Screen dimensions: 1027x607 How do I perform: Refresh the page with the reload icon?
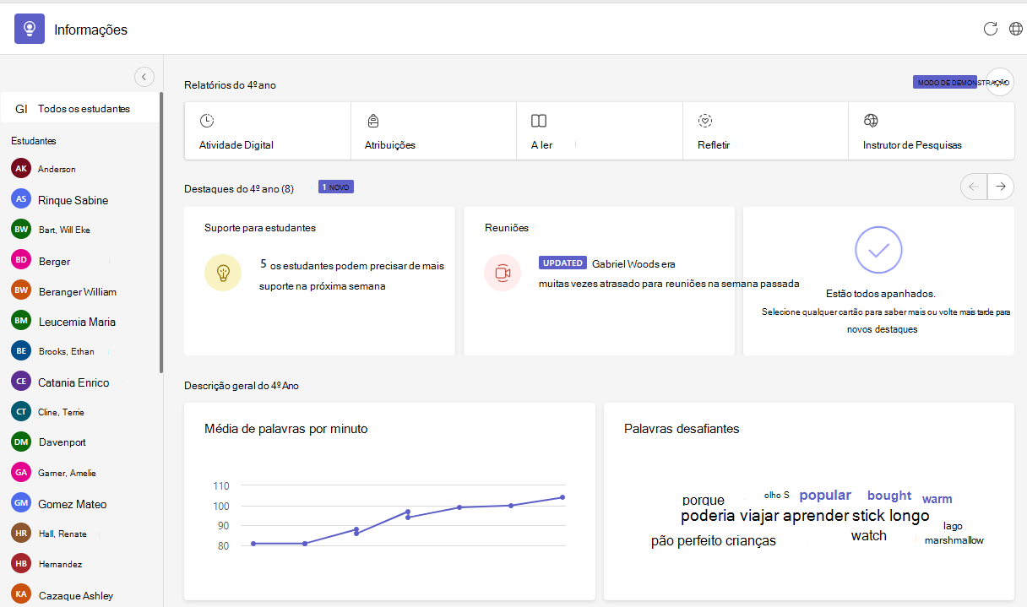coord(991,29)
